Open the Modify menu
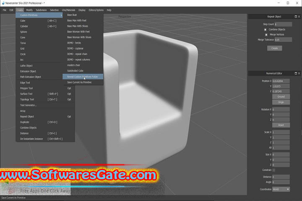Image resolution: width=302 pixels, height=201 pixels. point(29,10)
